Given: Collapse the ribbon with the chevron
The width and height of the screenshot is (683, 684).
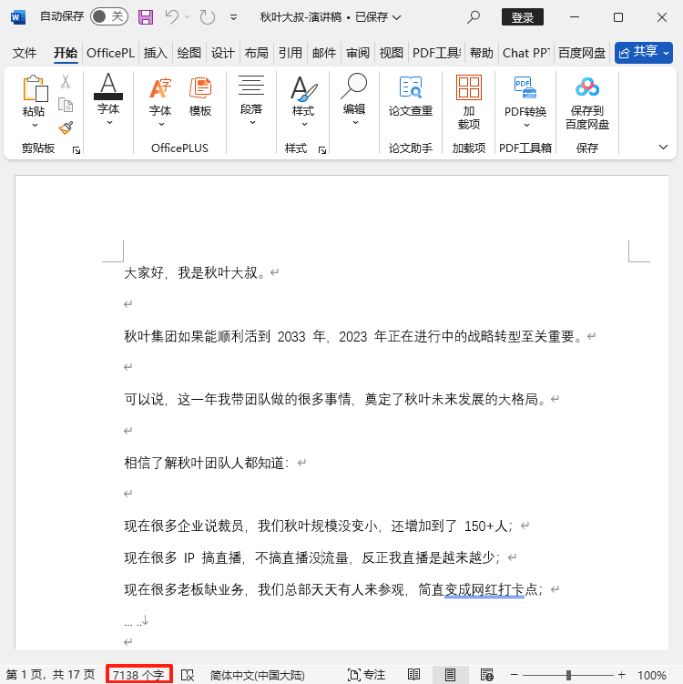Looking at the screenshot, I should coord(663,148).
